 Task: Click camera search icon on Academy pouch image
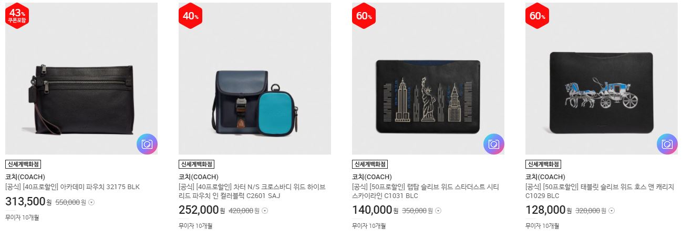point(147,144)
